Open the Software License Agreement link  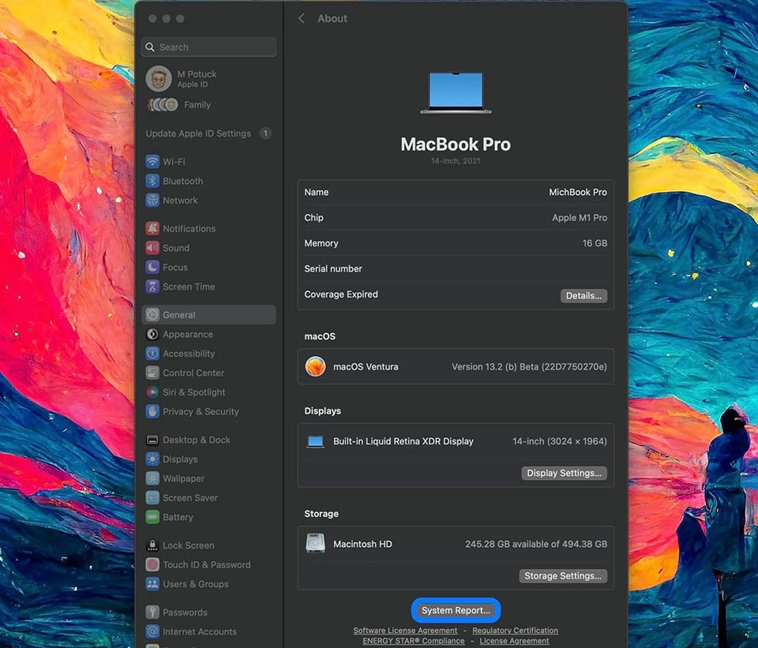(405, 631)
